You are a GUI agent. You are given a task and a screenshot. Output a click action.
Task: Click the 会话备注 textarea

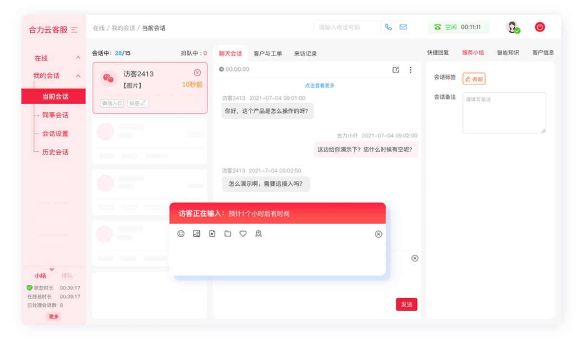tap(504, 113)
